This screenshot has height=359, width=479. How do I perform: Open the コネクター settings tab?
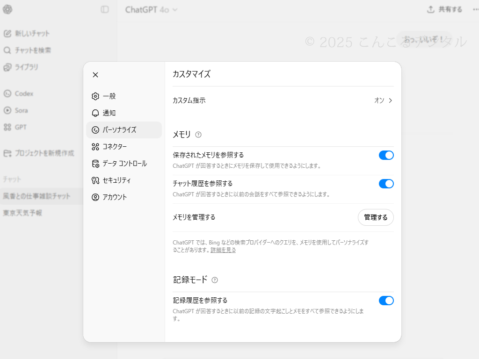coord(124,147)
